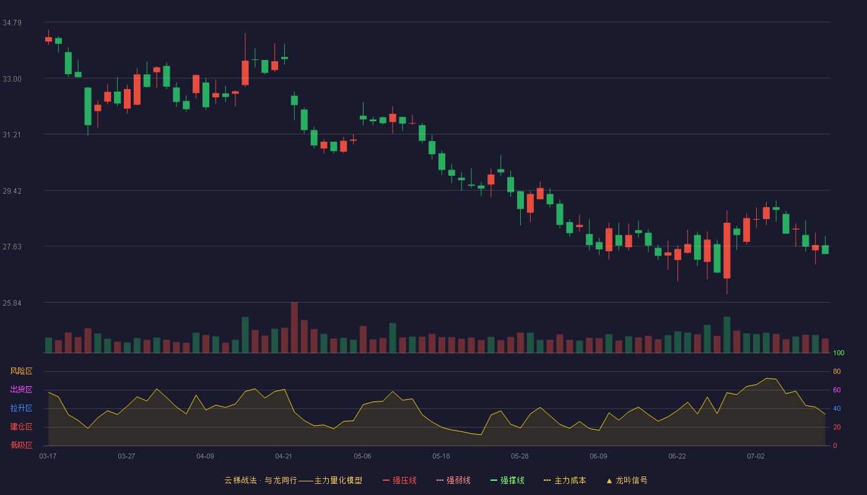
Task: Toggle the 龙吟信号 triangle legend entry
Action: (627, 480)
